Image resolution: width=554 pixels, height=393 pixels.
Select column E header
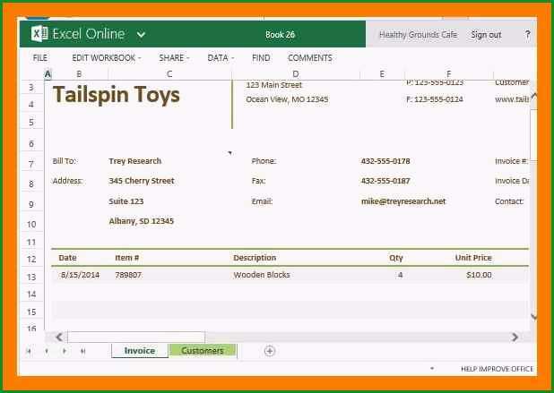pyautogui.click(x=382, y=74)
